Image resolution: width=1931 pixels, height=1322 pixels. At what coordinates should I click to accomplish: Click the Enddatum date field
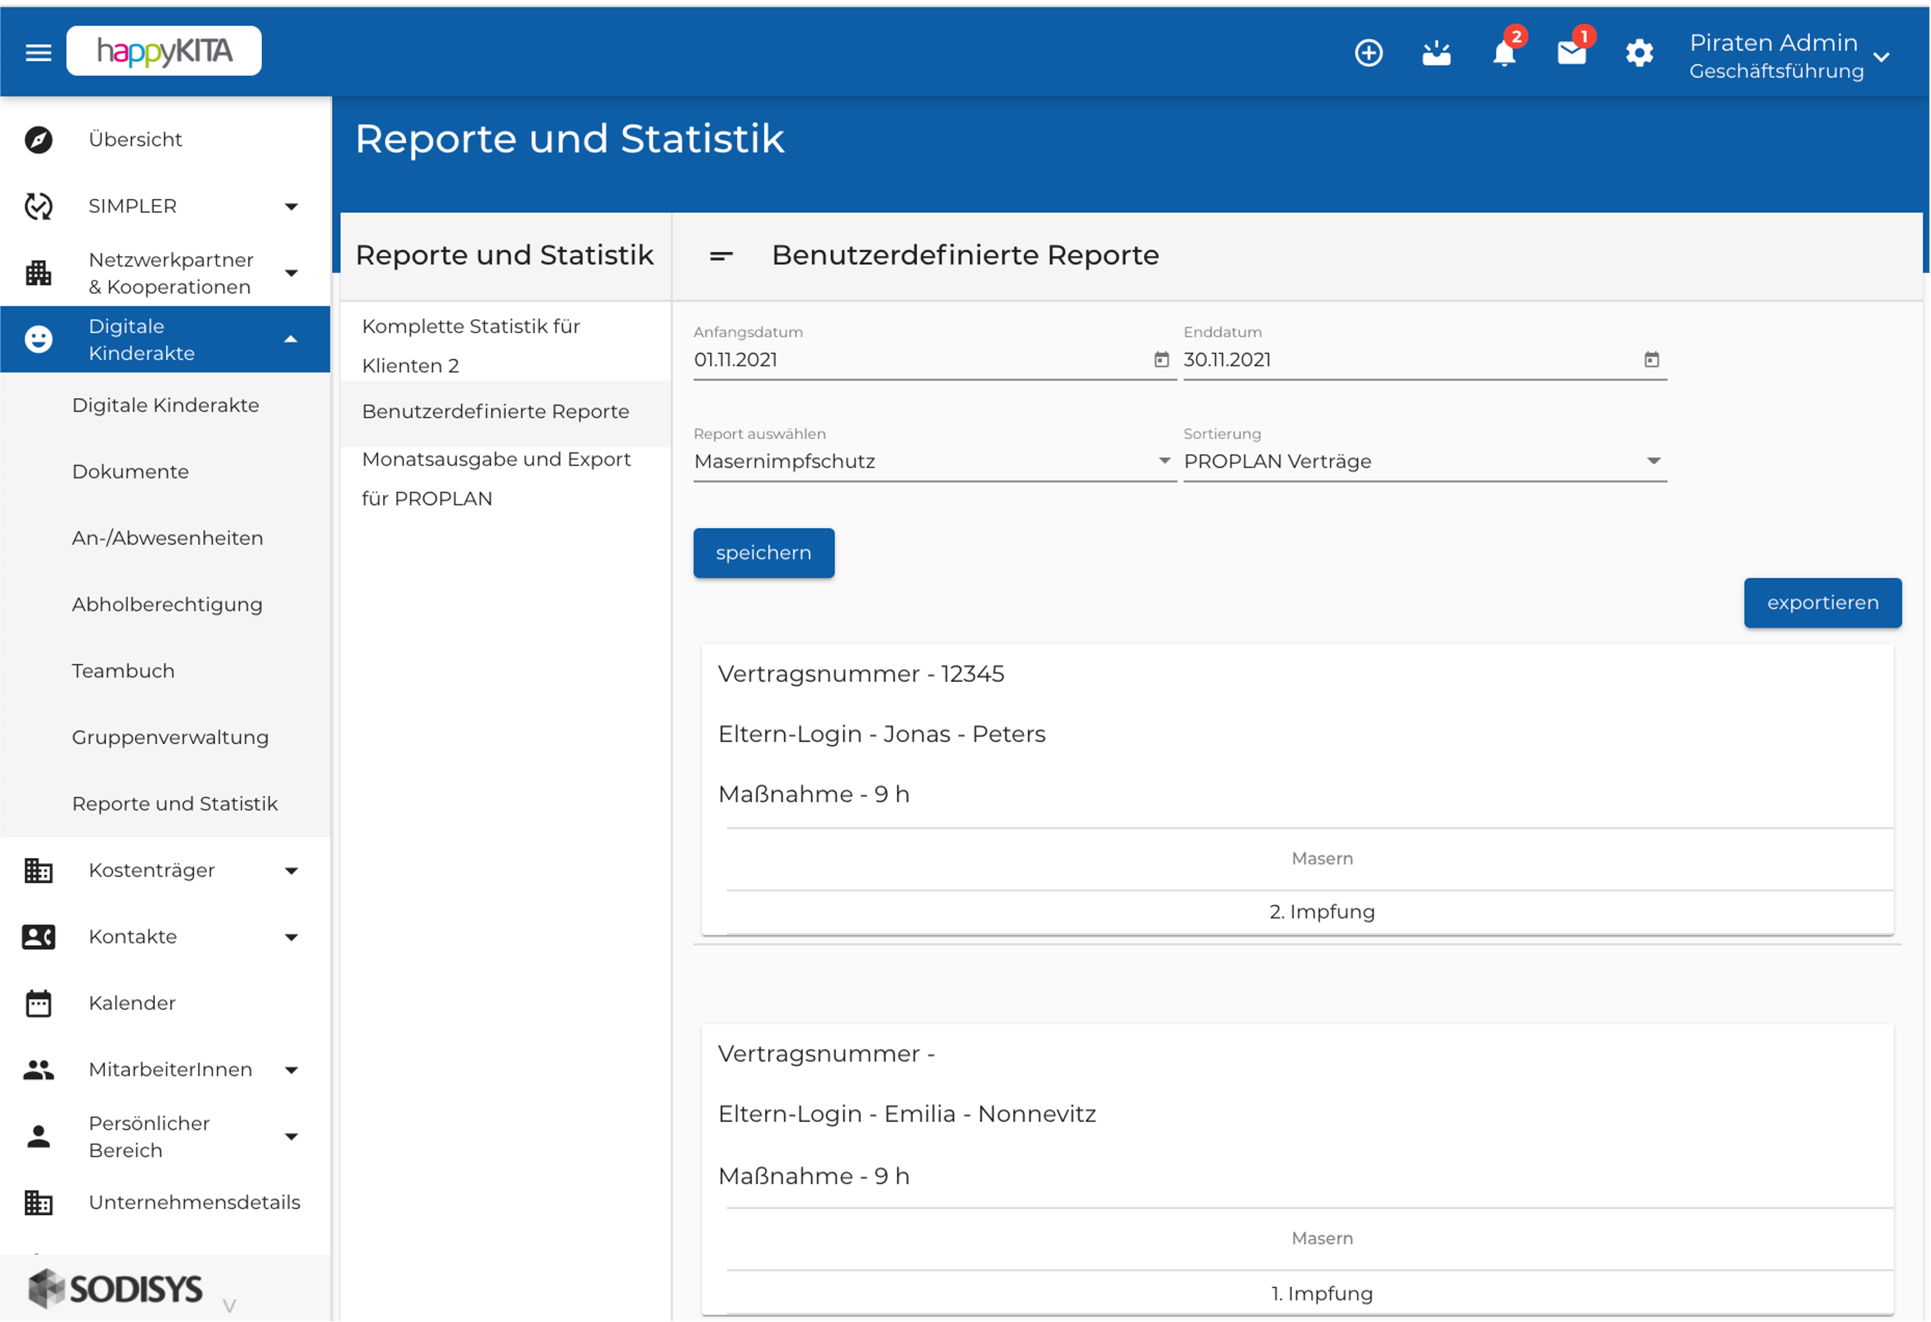pos(1425,360)
